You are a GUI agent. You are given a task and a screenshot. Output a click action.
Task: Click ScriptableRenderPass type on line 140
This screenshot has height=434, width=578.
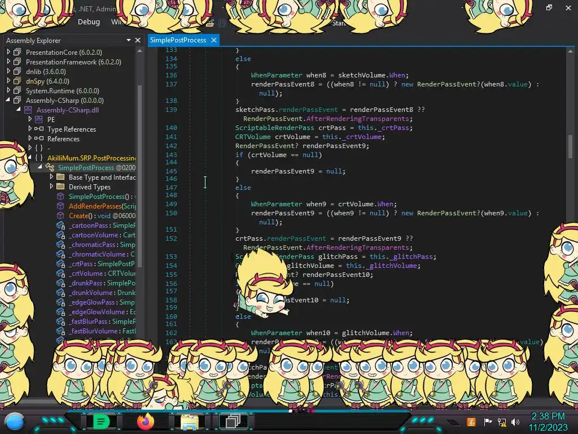(x=275, y=128)
